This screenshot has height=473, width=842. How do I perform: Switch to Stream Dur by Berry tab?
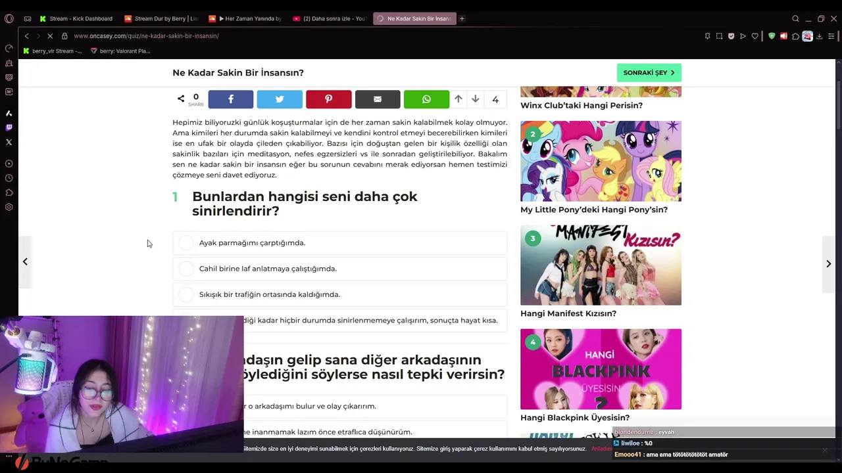point(161,18)
